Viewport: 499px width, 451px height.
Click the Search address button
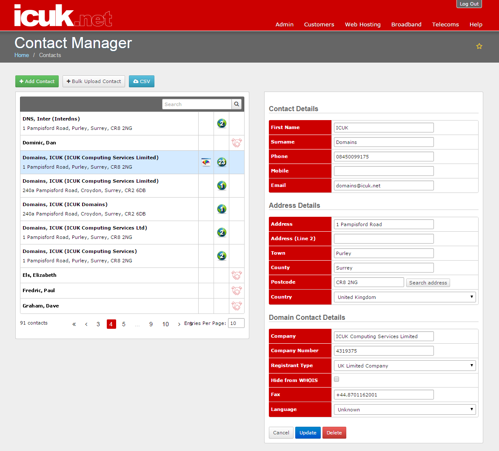[x=428, y=282]
